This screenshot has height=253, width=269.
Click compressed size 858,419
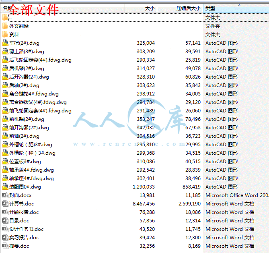pyautogui.click(x=191, y=187)
